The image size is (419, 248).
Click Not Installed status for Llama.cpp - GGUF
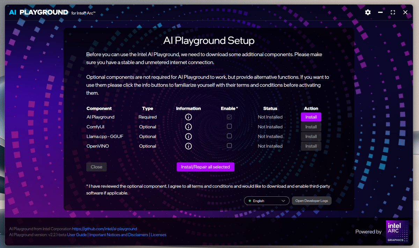coord(270,136)
